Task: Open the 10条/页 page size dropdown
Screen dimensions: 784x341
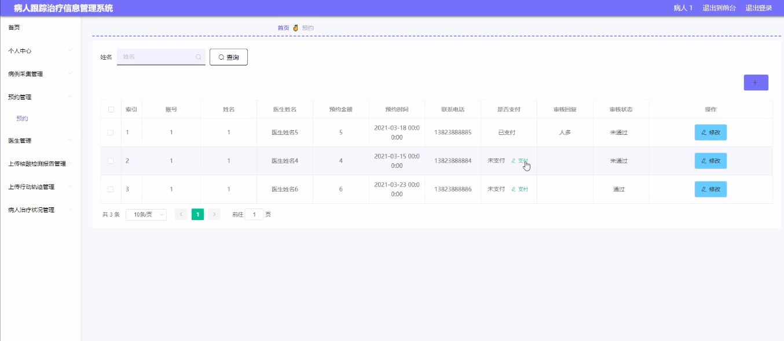Action: click(146, 214)
